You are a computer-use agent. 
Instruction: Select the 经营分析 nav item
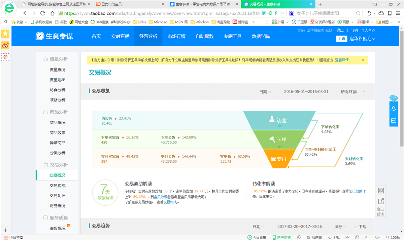pyautogui.click(x=148, y=36)
